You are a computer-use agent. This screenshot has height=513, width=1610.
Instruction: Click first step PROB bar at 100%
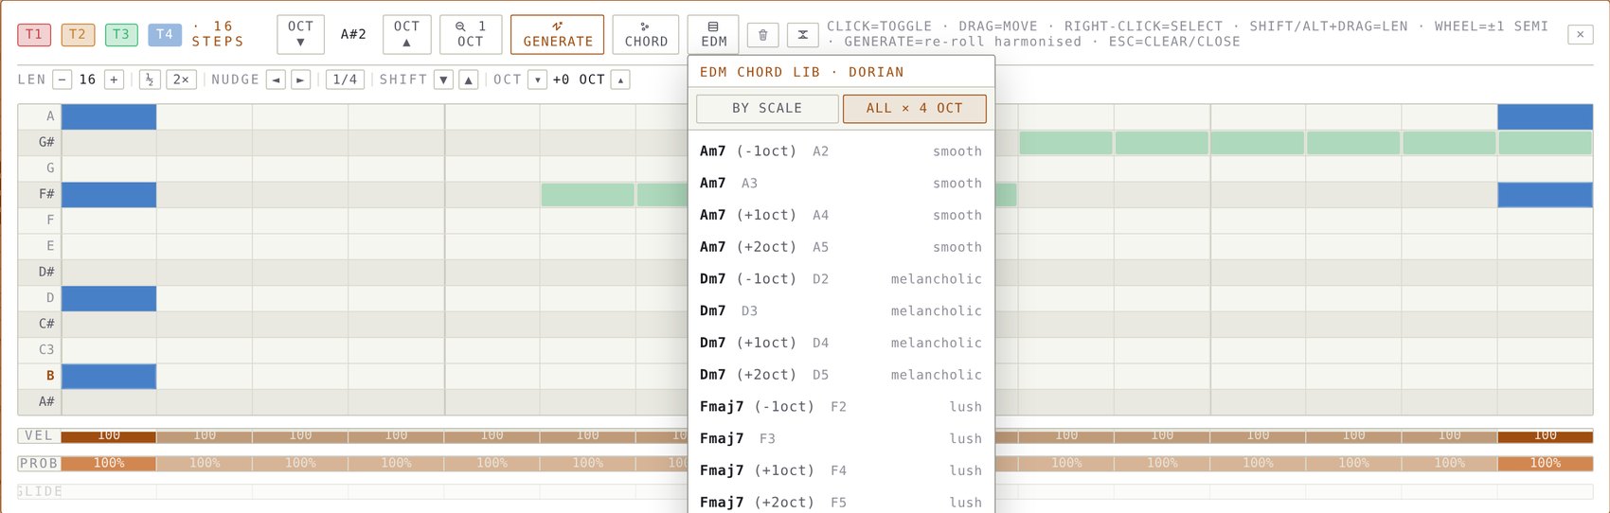click(109, 464)
